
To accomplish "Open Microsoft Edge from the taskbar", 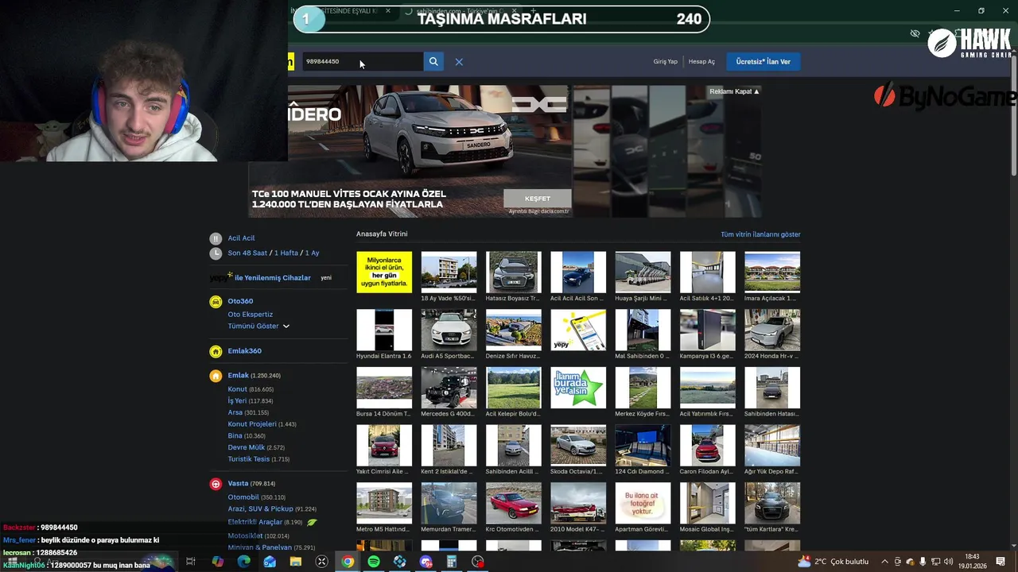I will point(243,562).
